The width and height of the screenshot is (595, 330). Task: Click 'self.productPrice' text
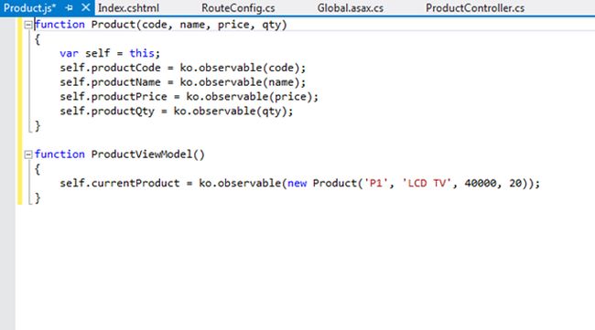tap(114, 97)
